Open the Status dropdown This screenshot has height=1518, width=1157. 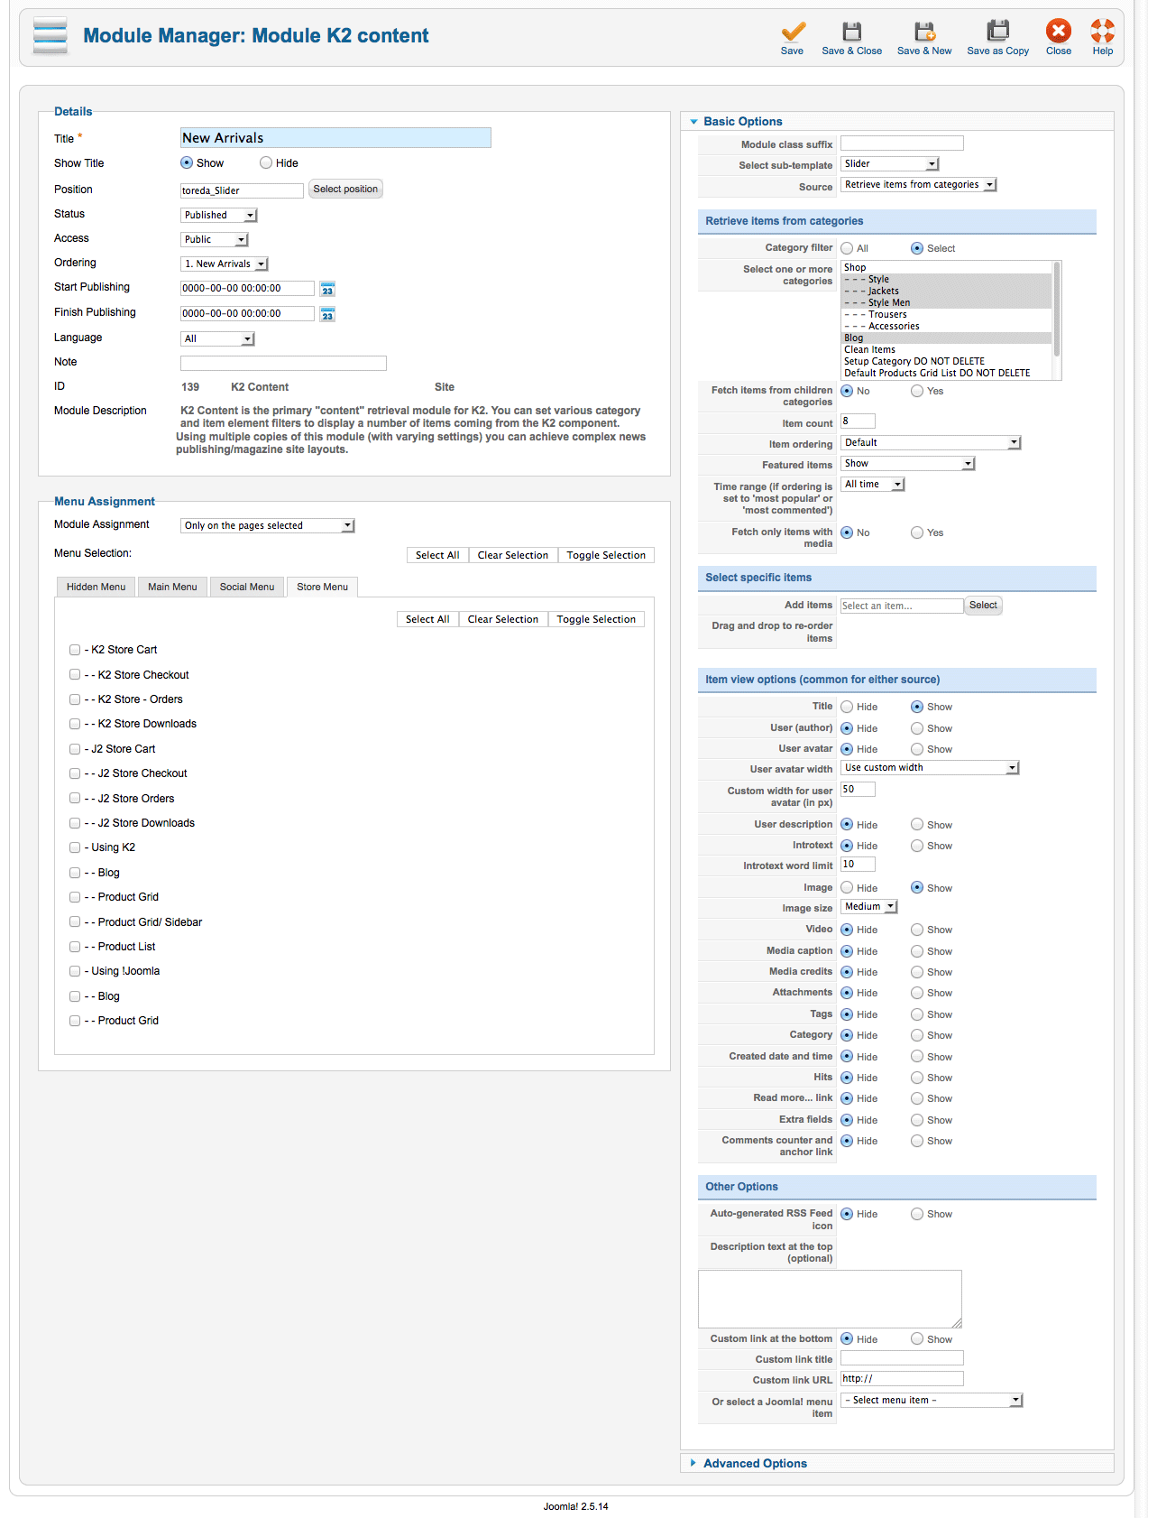click(x=219, y=216)
